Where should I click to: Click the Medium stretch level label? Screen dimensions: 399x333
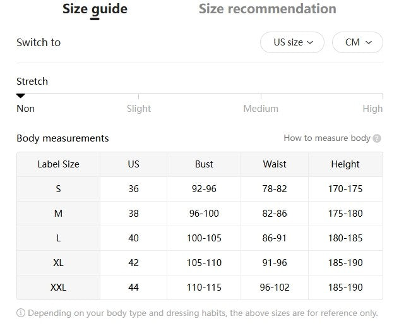[x=261, y=109]
